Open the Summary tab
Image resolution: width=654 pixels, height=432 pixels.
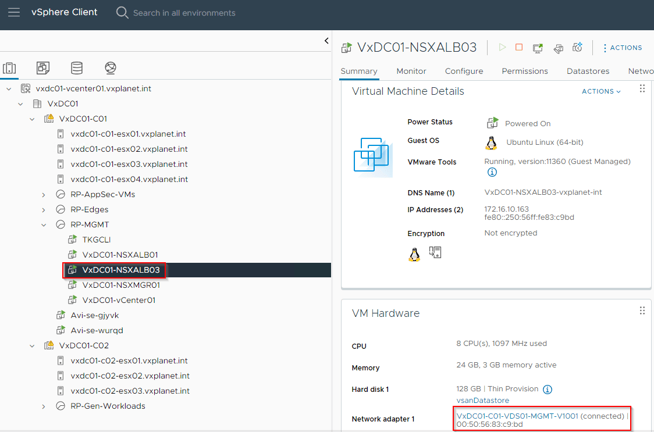[x=358, y=72]
